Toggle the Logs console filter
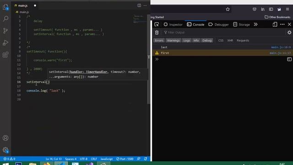 [186, 40]
